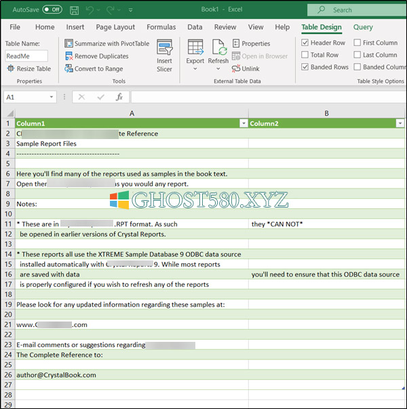Click the cell containing "Notes:"

[x=132, y=203]
